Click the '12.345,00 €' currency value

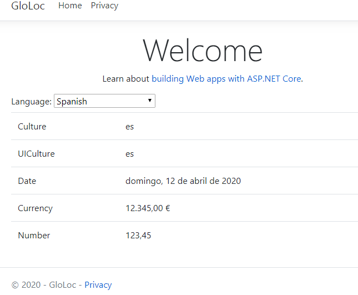(148, 208)
